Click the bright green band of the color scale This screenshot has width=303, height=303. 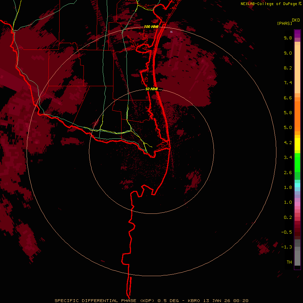click(297, 162)
